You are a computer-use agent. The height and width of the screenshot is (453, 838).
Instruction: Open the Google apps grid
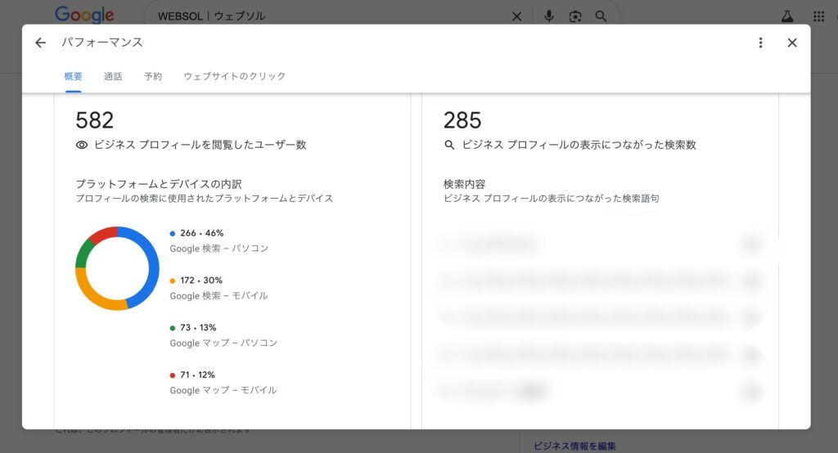point(818,16)
